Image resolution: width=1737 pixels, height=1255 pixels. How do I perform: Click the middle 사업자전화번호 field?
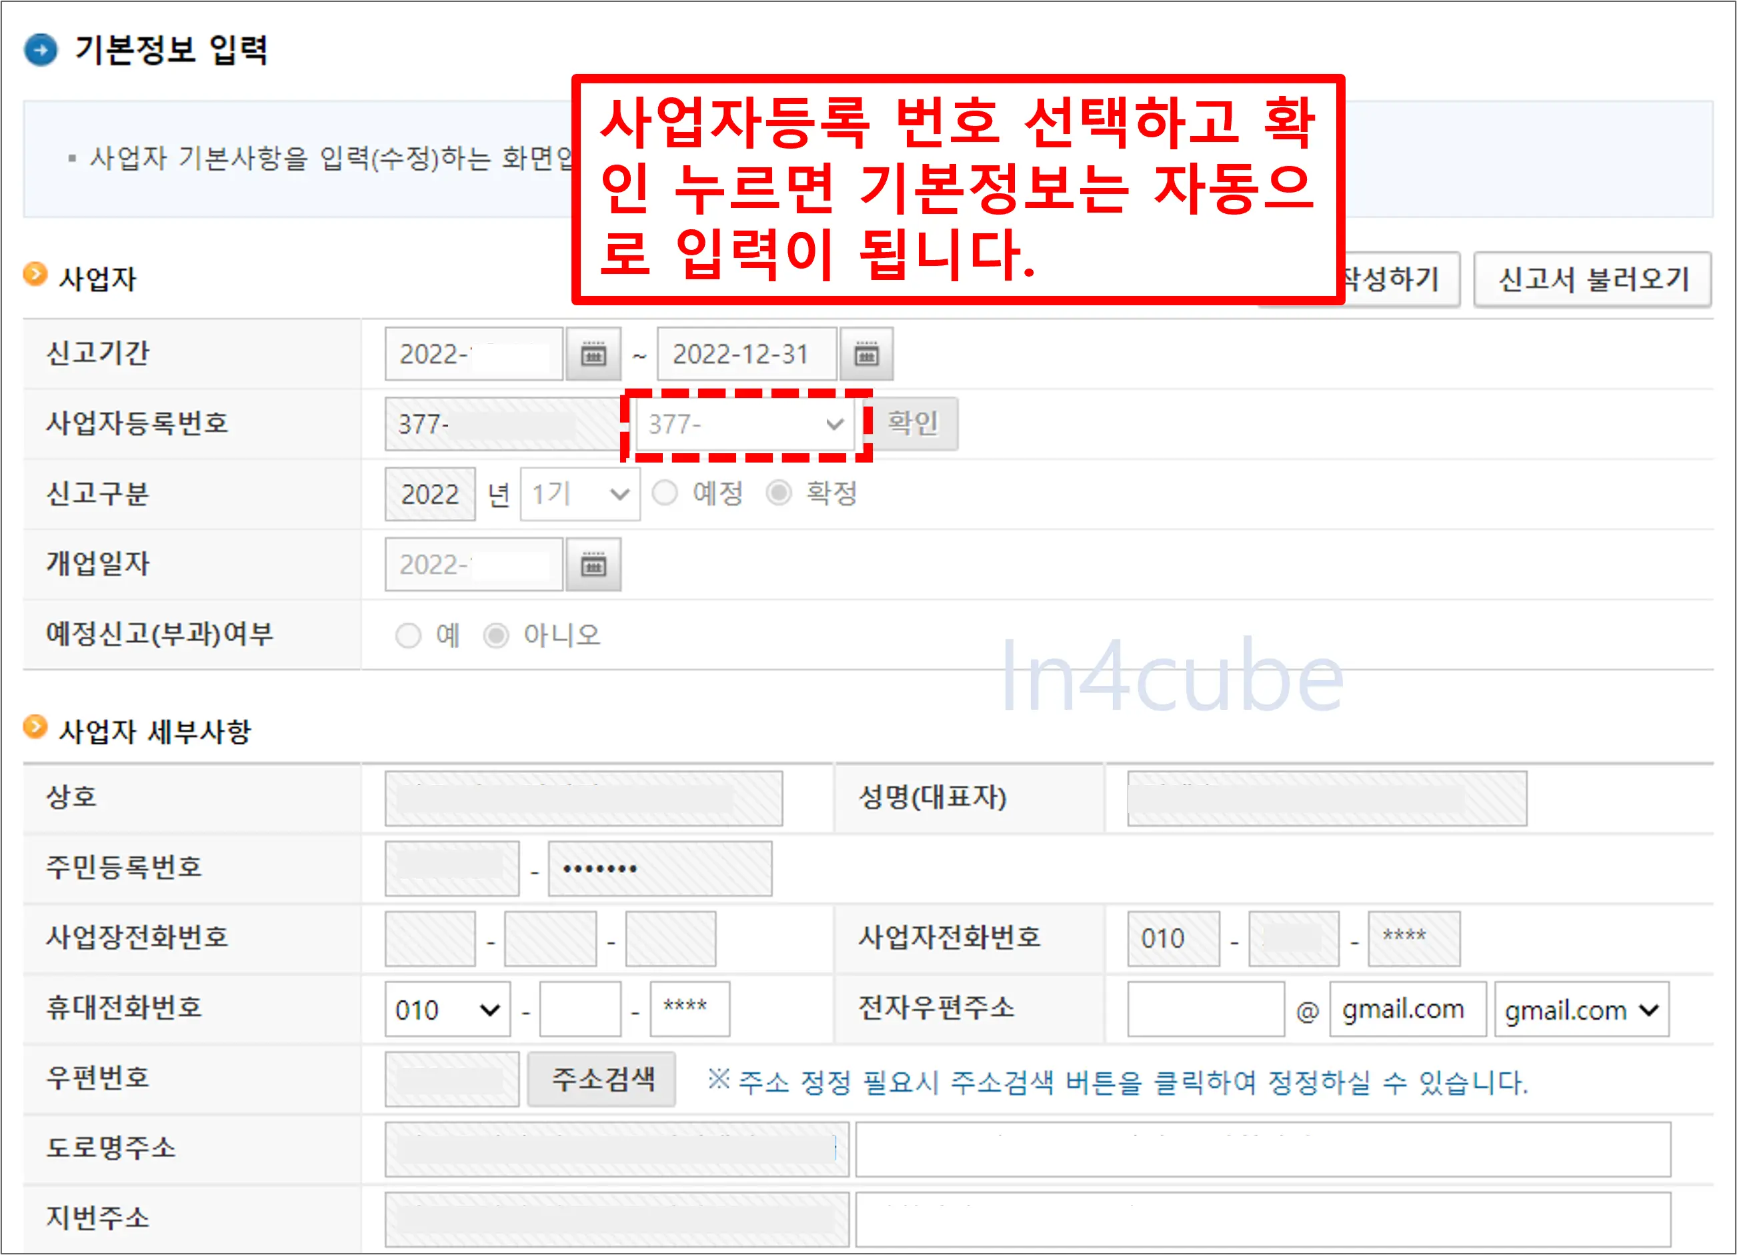tap(1294, 940)
